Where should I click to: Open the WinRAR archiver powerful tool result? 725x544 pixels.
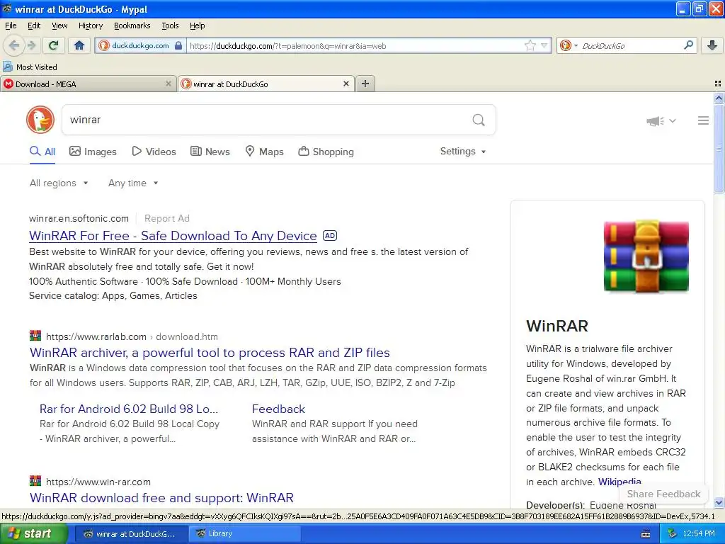click(x=210, y=353)
